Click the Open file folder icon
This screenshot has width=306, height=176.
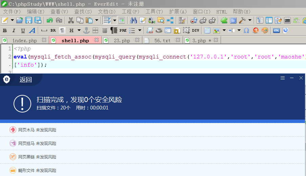[x=20, y=20]
